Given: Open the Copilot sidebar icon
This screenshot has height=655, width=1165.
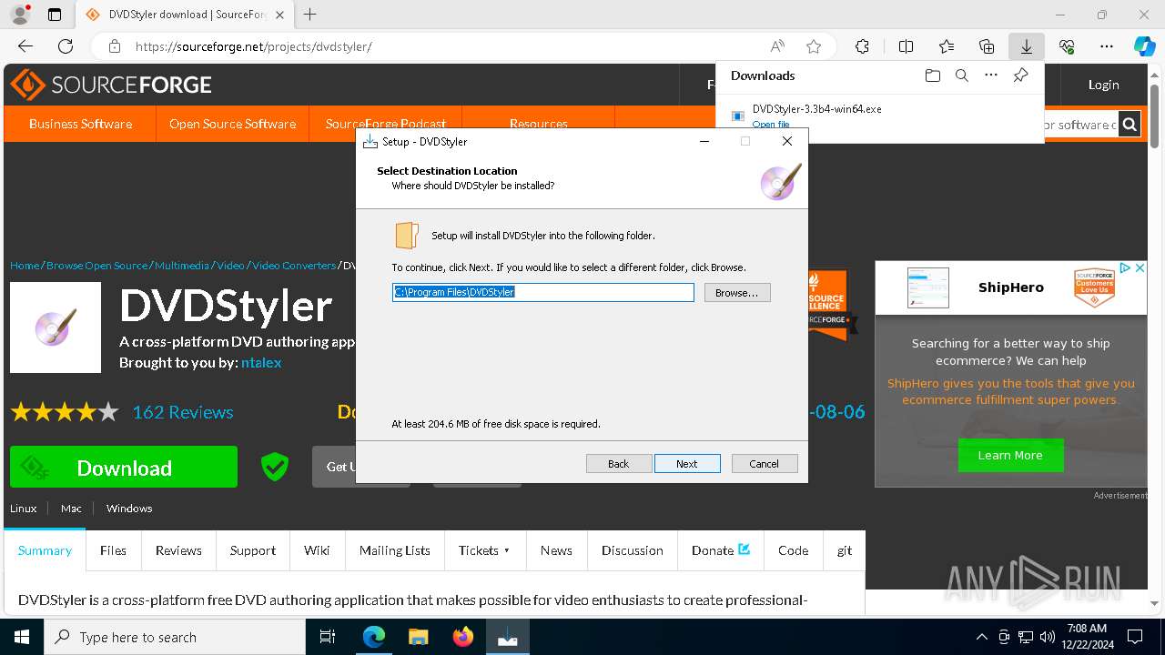Looking at the screenshot, I should pyautogui.click(x=1145, y=46).
